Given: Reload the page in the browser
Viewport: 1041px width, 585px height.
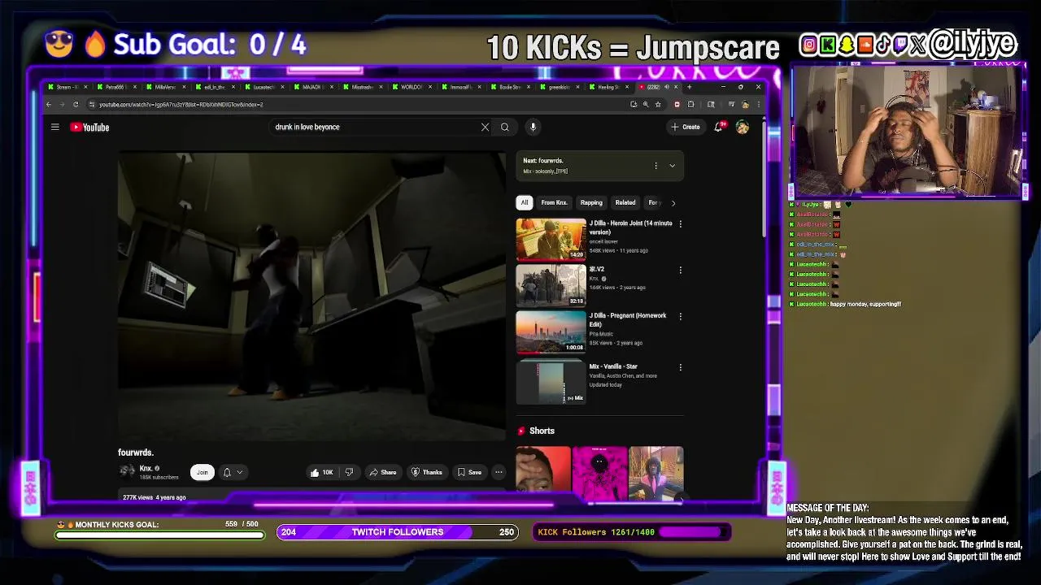Looking at the screenshot, I should coord(76,104).
